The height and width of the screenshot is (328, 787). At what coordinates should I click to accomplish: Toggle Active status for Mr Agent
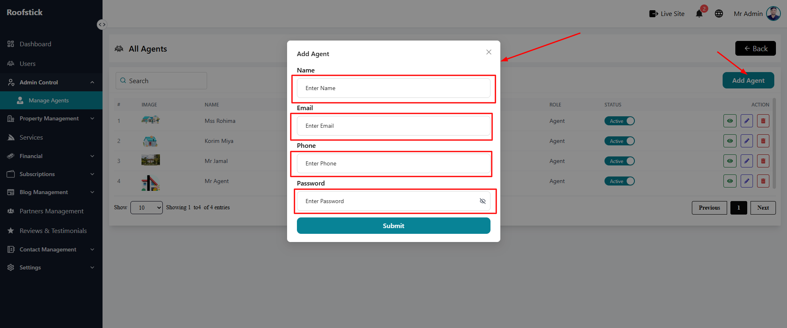[x=620, y=181]
